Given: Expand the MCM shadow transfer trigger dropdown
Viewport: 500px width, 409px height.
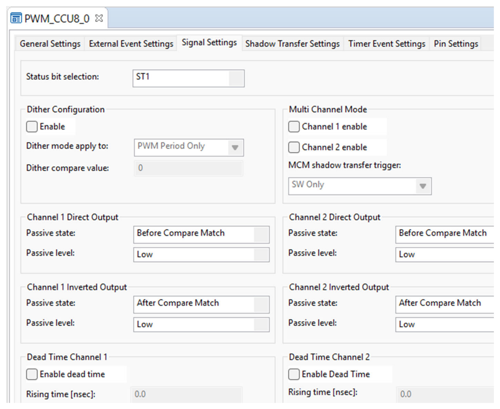Looking at the screenshot, I should [x=360, y=186].
